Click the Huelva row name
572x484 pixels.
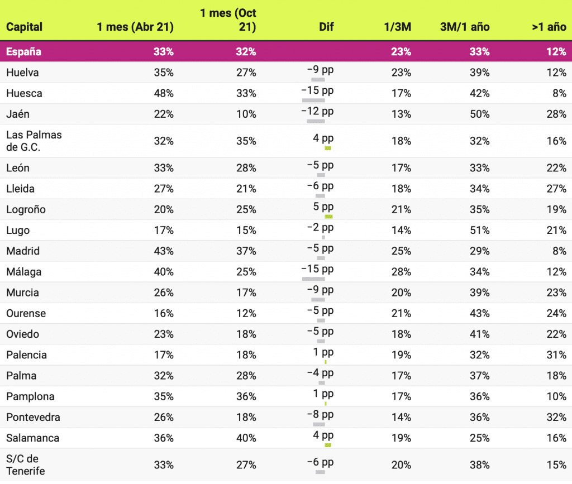click(22, 73)
